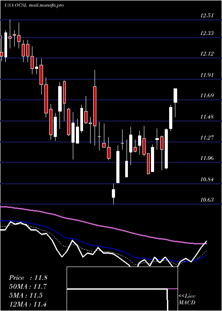The image size is (222, 311).
Task: Click the lowest candlestick near 10.63
Action: (x=113, y=193)
